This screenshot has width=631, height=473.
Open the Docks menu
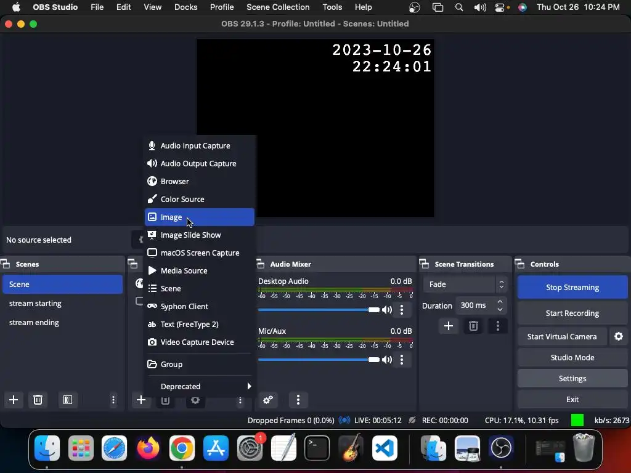pos(185,7)
